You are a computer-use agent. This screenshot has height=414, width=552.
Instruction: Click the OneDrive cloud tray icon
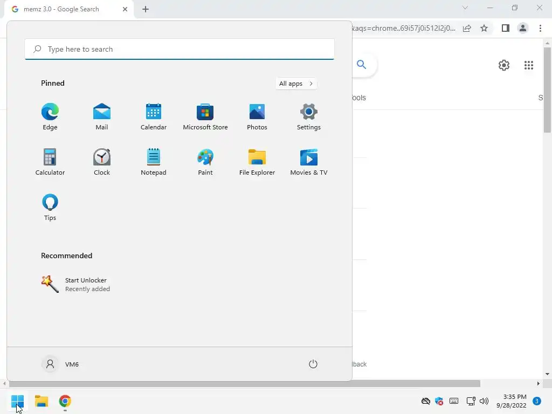[426, 401]
